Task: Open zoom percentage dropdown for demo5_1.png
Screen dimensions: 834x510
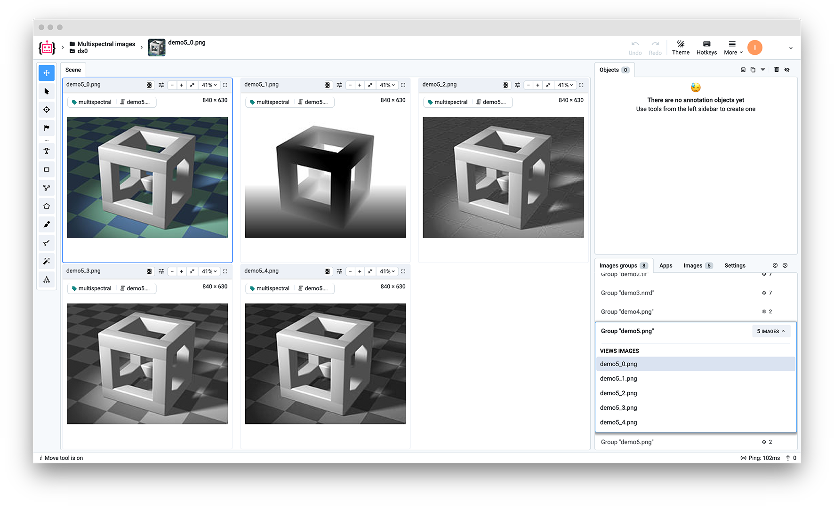Action: tap(387, 85)
